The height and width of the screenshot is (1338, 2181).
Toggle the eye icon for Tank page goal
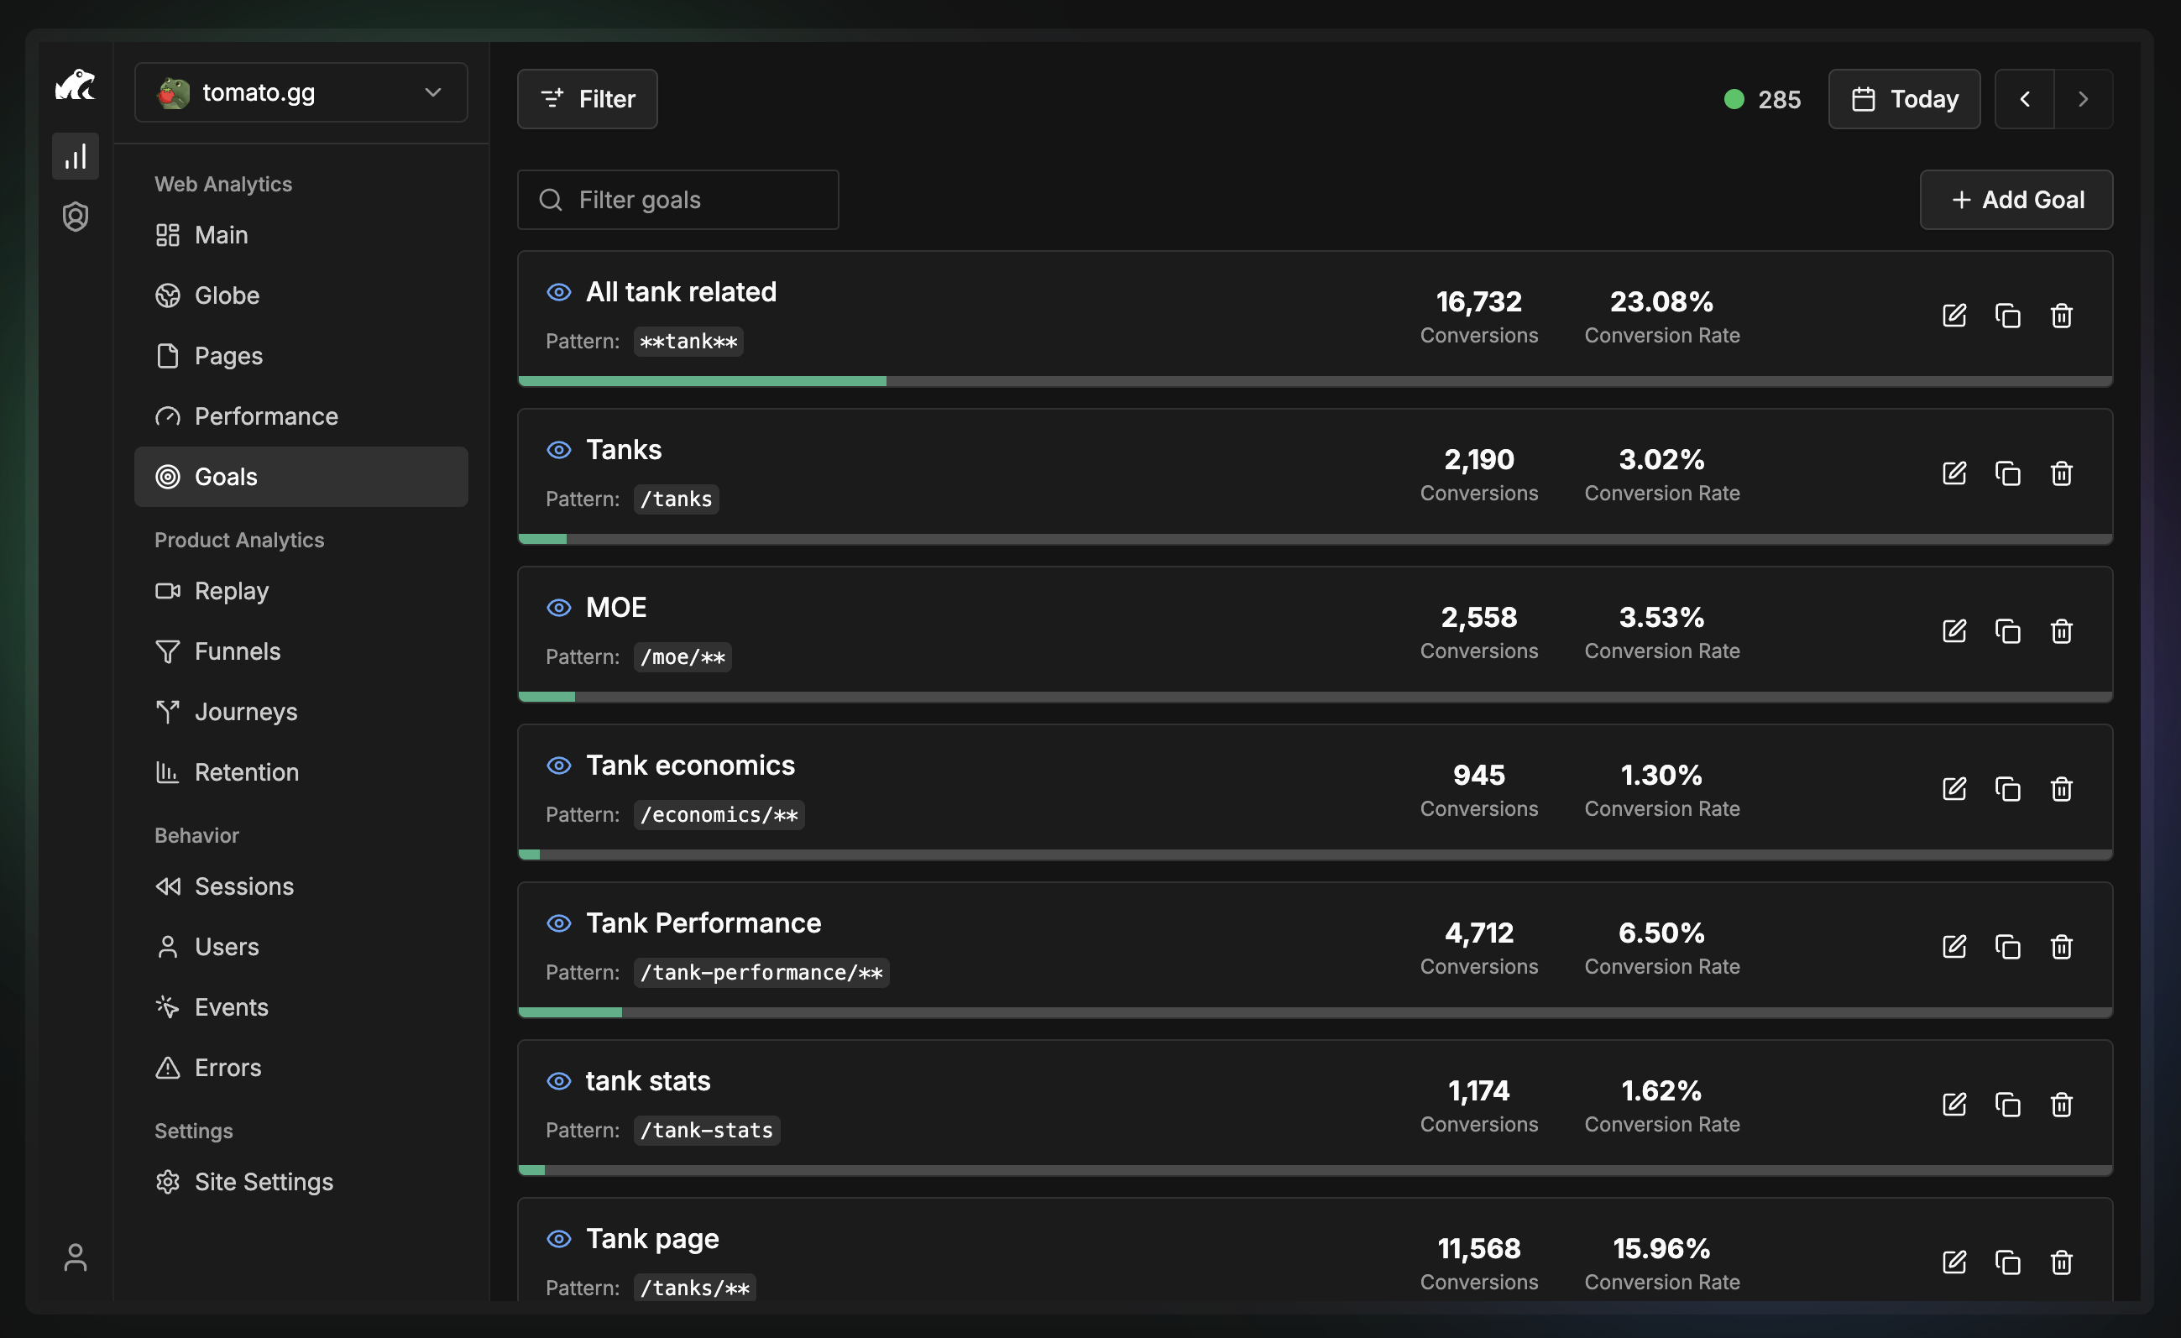558,1239
